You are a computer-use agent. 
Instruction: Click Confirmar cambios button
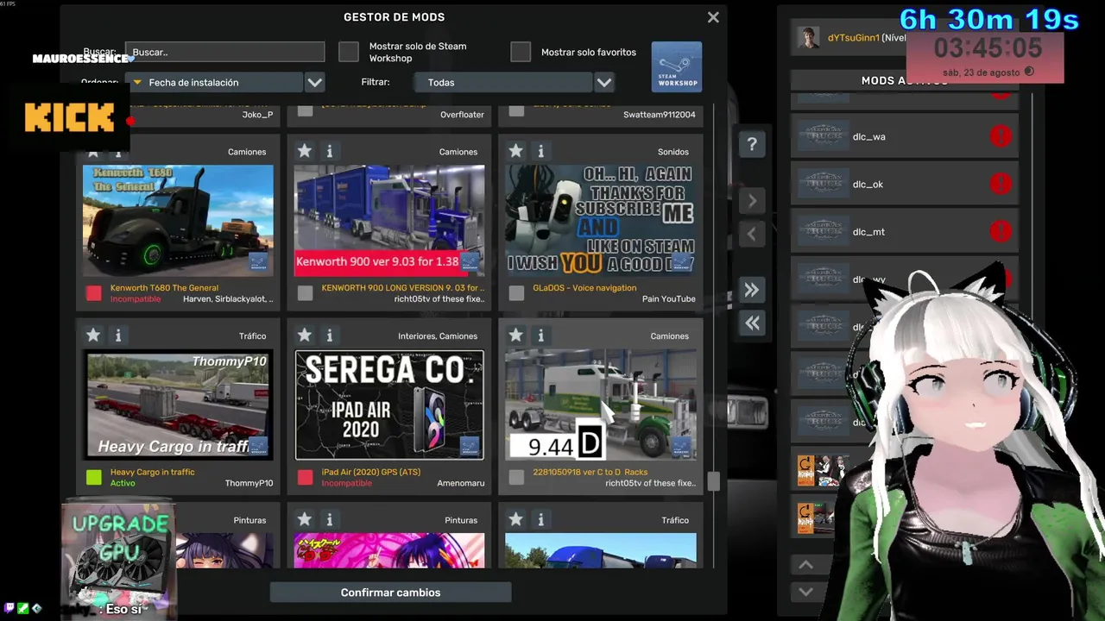click(x=390, y=593)
